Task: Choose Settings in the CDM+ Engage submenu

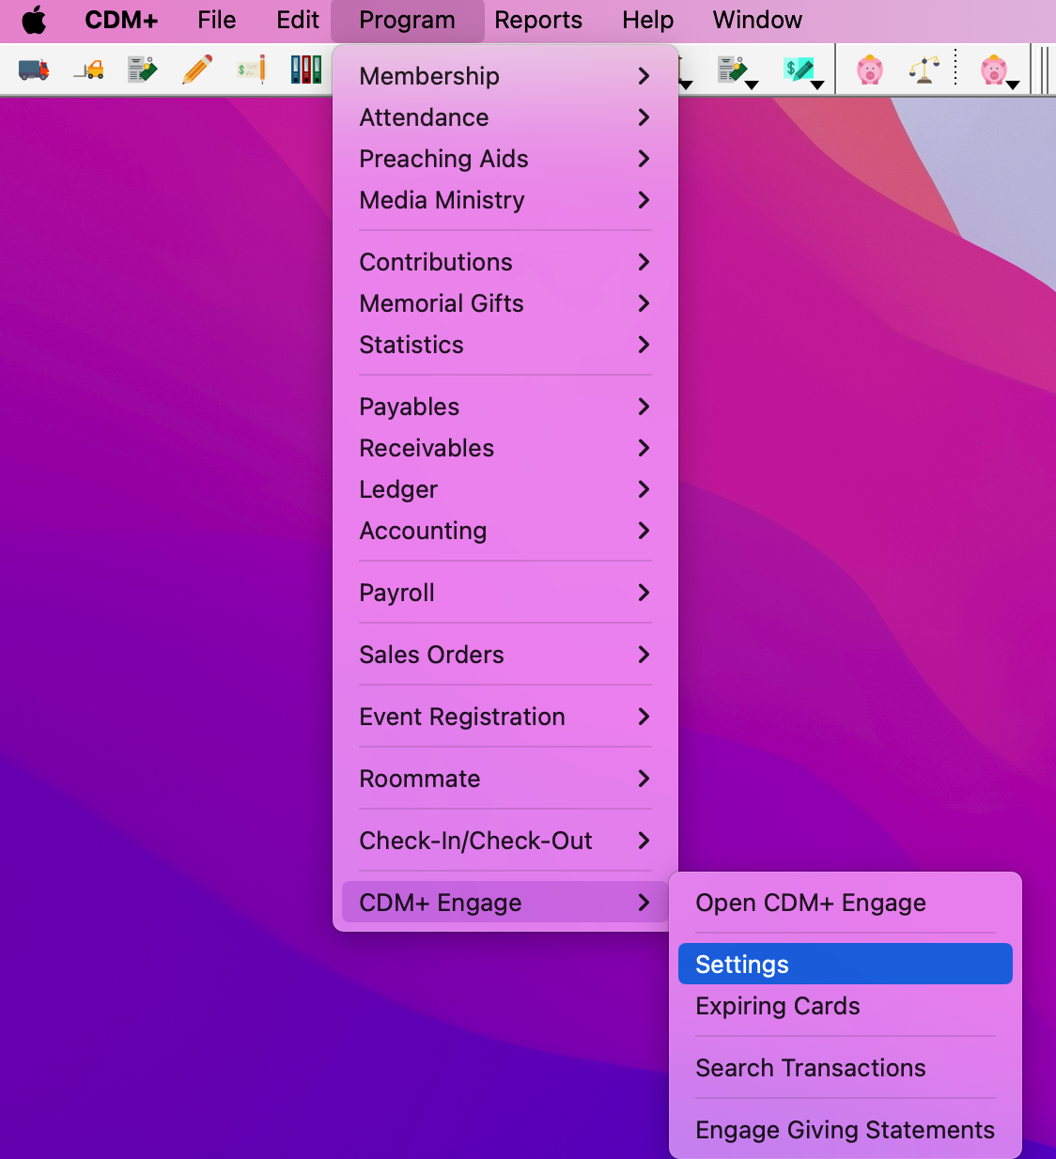Action: (846, 965)
